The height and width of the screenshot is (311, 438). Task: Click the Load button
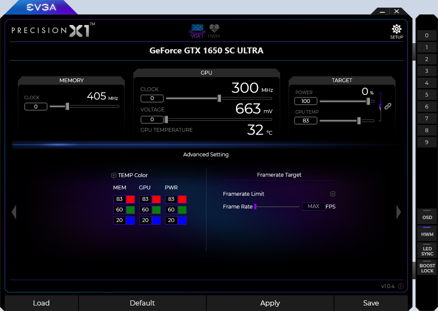tap(41, 303)
